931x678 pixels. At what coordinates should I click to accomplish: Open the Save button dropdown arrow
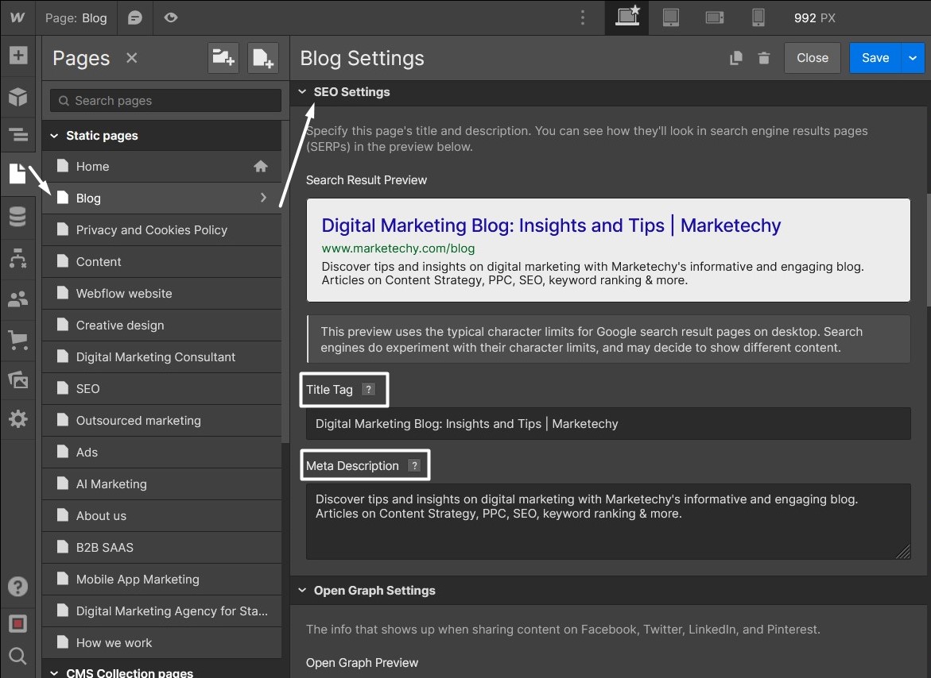click(913, 58)
